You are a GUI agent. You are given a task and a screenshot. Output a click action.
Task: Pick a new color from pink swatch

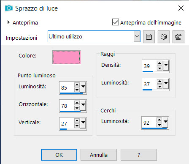click(67, 57)
